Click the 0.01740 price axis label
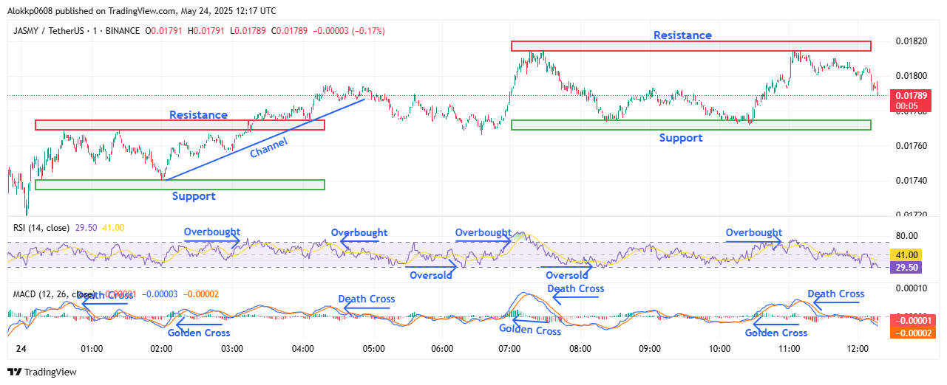Image resolution: width=947 pixels, height=385 pixels. 912,181
